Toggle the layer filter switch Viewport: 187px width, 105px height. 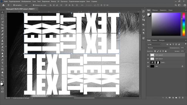(x=186, y=44)
